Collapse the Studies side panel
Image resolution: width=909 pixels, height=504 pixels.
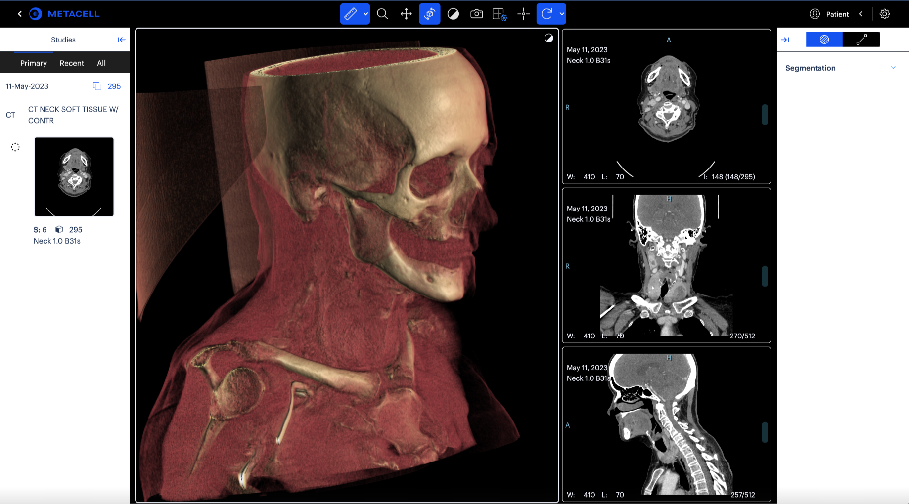[121, 40]
